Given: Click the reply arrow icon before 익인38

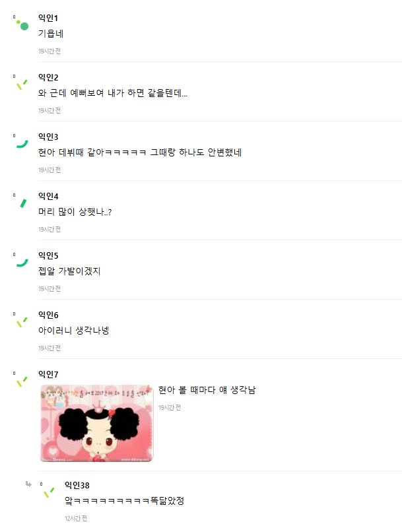Looking at the screenshot, I should 28,484.
